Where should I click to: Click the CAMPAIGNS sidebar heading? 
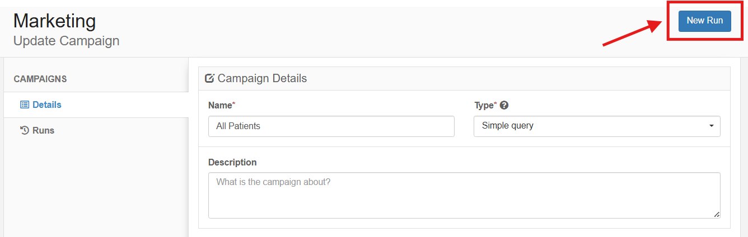coord(40,79)
